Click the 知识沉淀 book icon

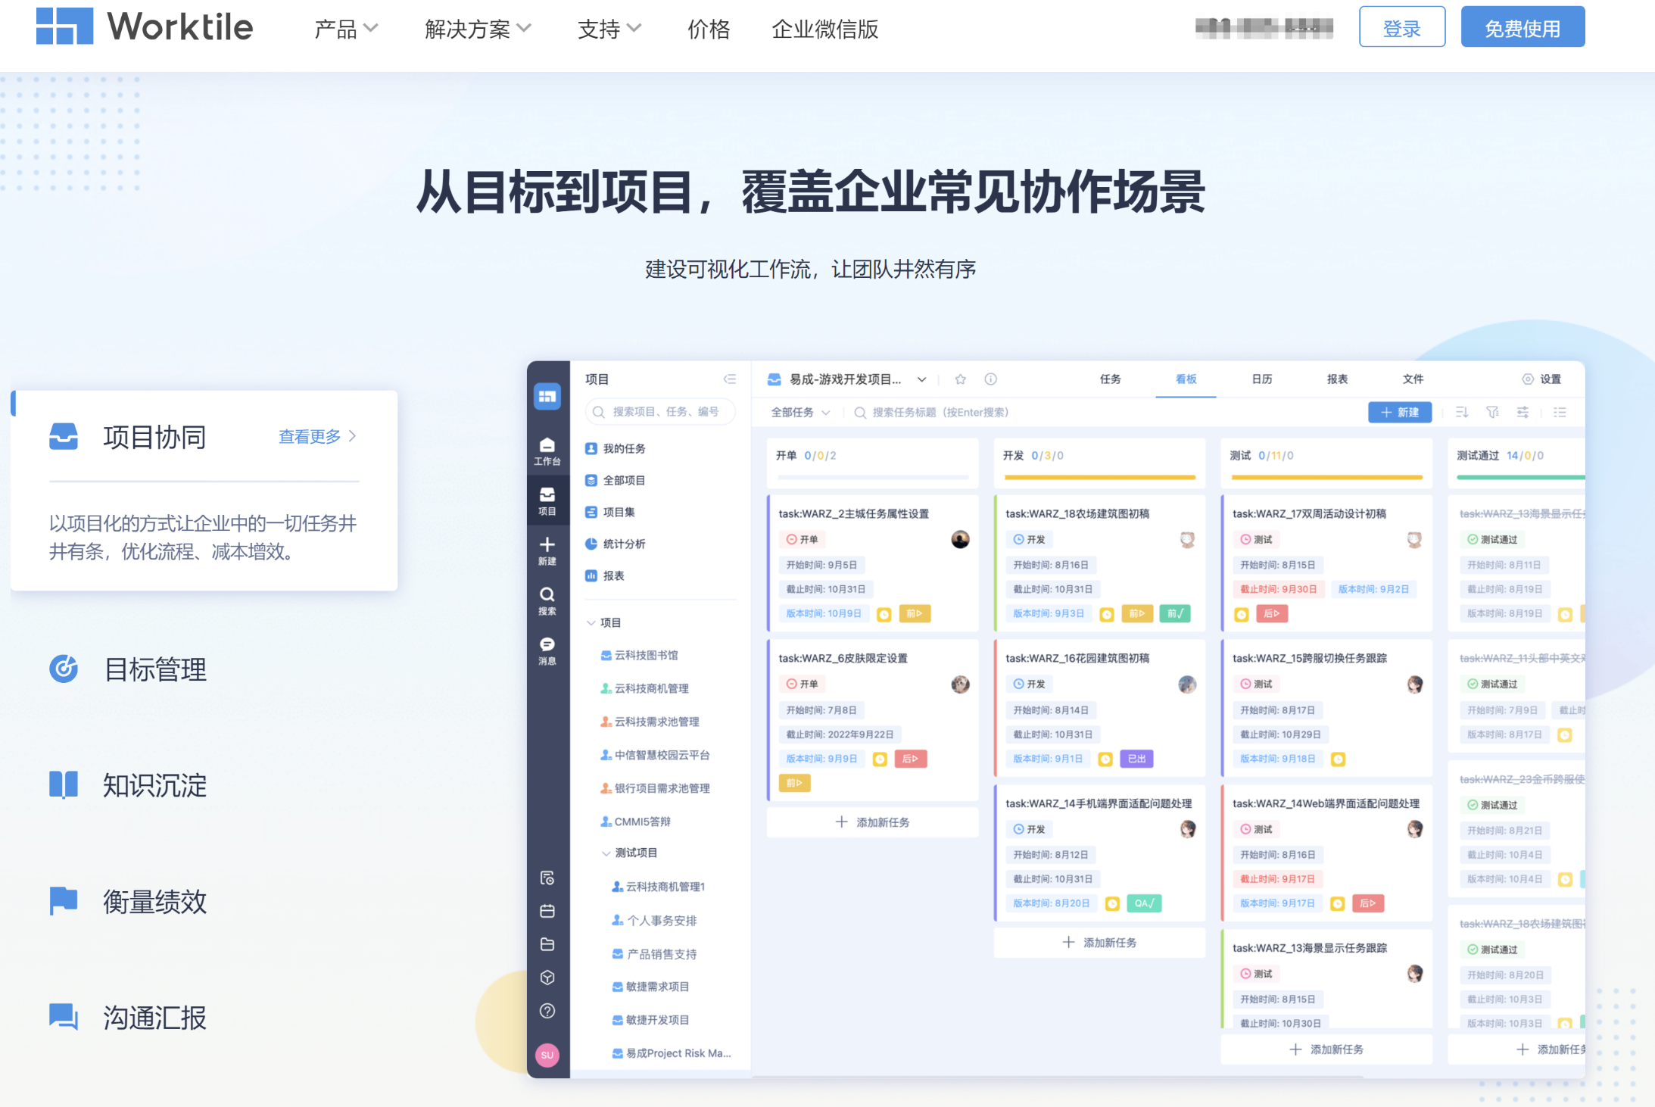64,784
